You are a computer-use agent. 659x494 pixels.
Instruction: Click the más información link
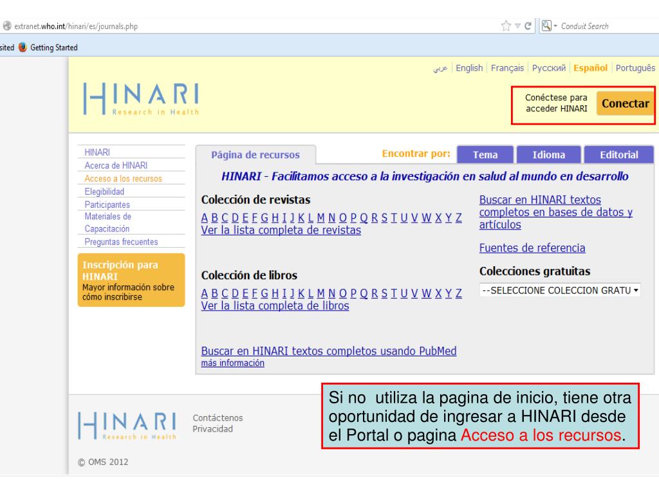pos(233,363)
